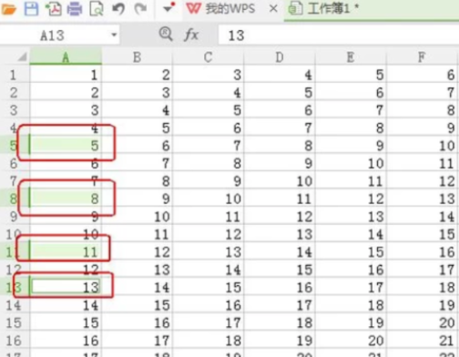The image size is (459, 357).
Task: Select cell A16 containing 16
Action: pyautogui.click(x=66, y=341)
